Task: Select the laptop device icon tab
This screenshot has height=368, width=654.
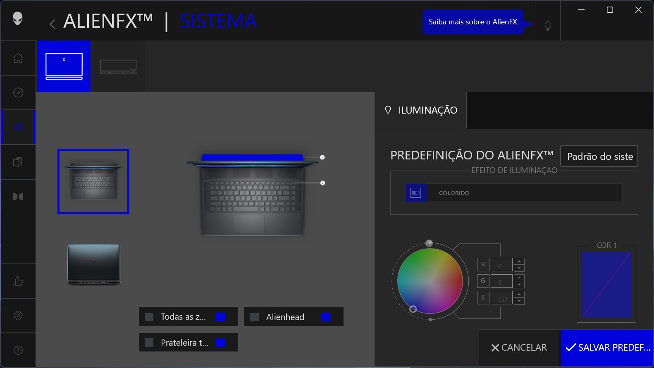Action: point(64,66)
